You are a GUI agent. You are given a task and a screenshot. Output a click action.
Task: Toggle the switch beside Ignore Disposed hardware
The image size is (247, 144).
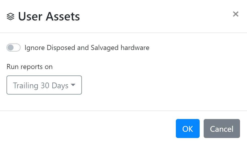click(x=13, y=47)
